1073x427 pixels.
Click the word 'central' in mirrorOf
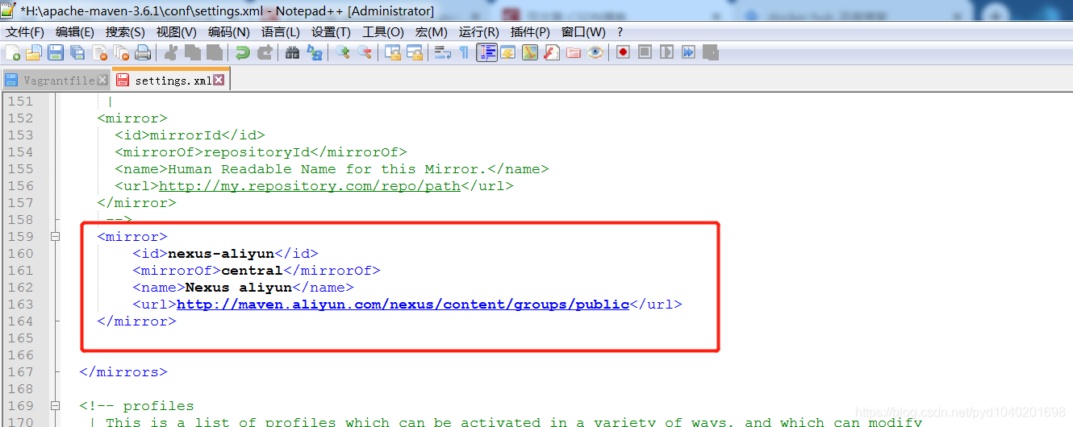pos(252,271)
